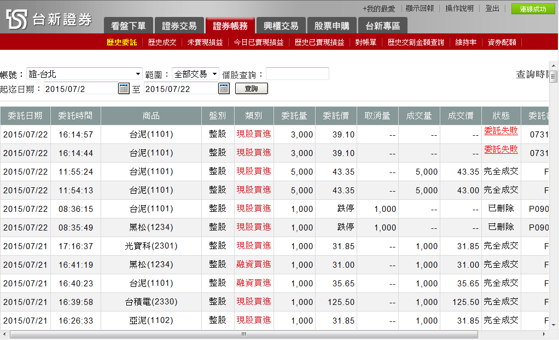Click the start date field showing 2015/07/2
This screenshot has width=559, height=340.
coord(80,89)
